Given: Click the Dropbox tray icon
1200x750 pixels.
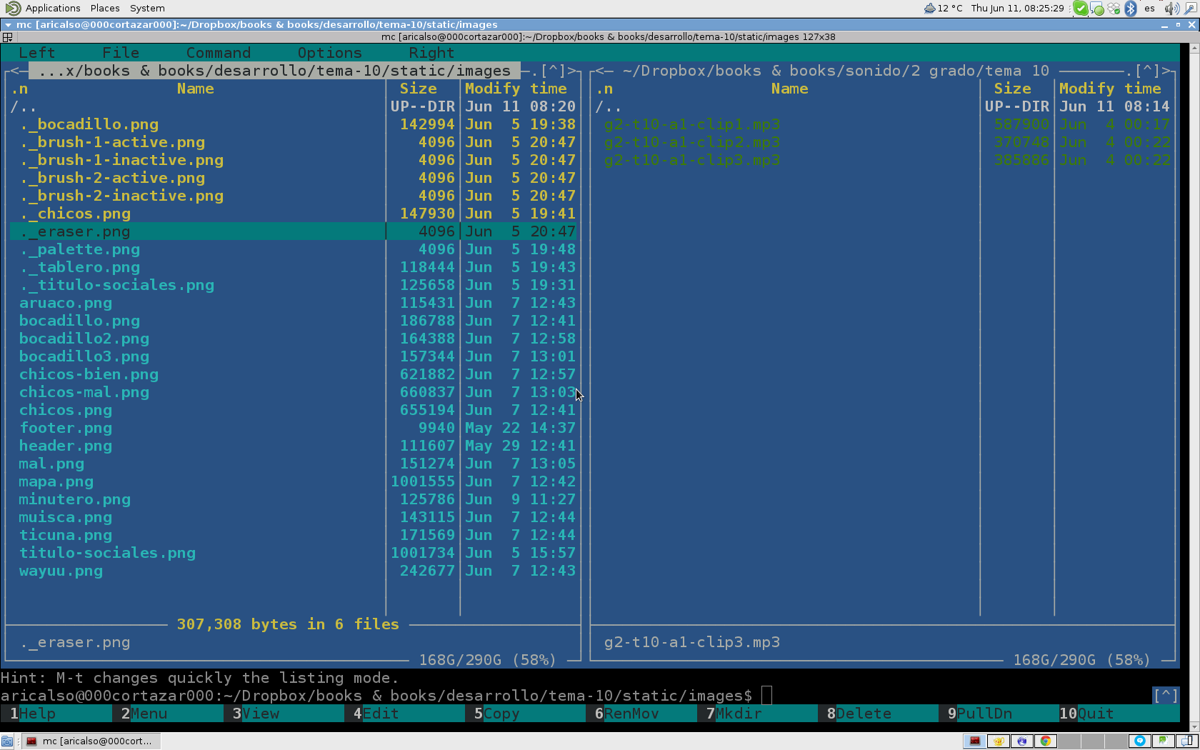Looking at the screenshot, I should (x=1114, y=9).
